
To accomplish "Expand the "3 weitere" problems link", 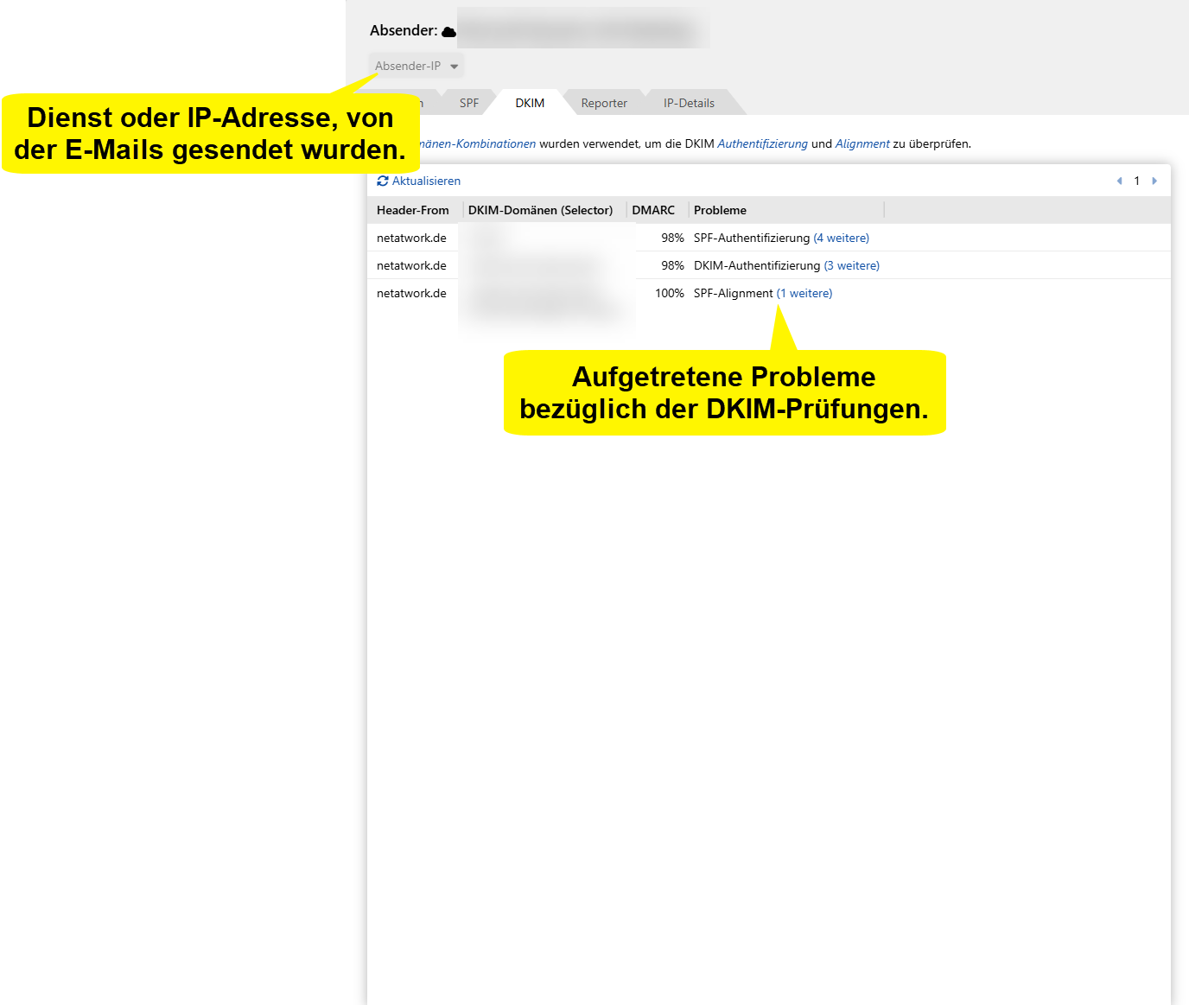I will [851, 265].
